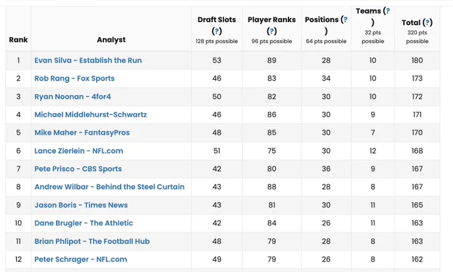The height and width of the screenshot is (272, 453).
Task: Click the Analyst column header
Action: coord(111,40)
